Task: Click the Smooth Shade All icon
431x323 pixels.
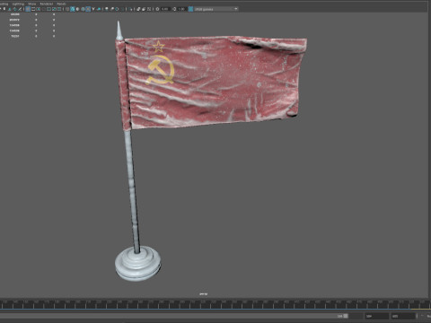Action: [73, 9]
